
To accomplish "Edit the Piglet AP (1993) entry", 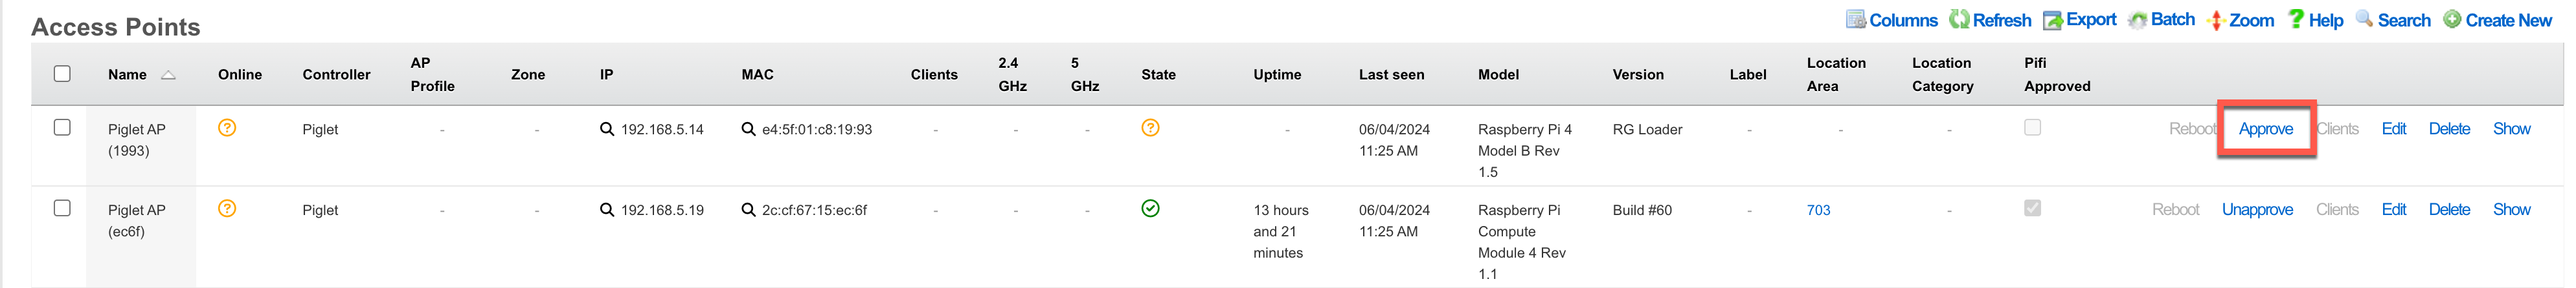I will point(2393,130).
